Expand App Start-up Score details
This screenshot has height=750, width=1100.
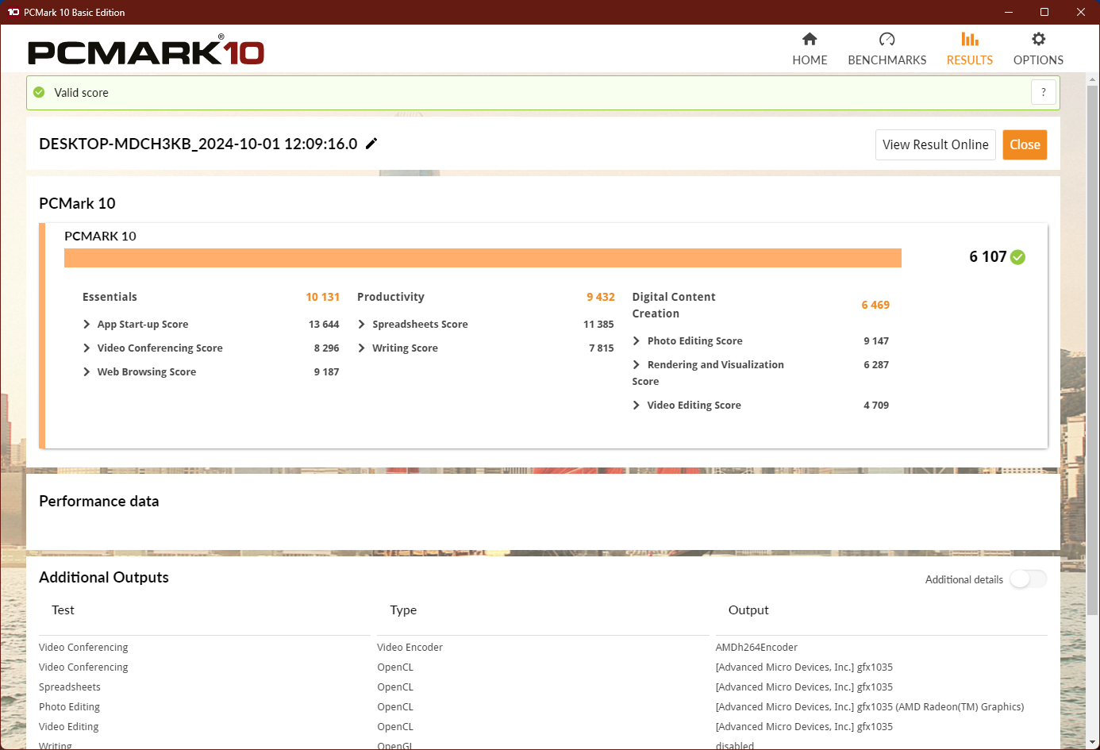(x=87, y=325)
